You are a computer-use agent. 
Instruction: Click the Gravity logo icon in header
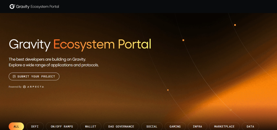point(12,7)
